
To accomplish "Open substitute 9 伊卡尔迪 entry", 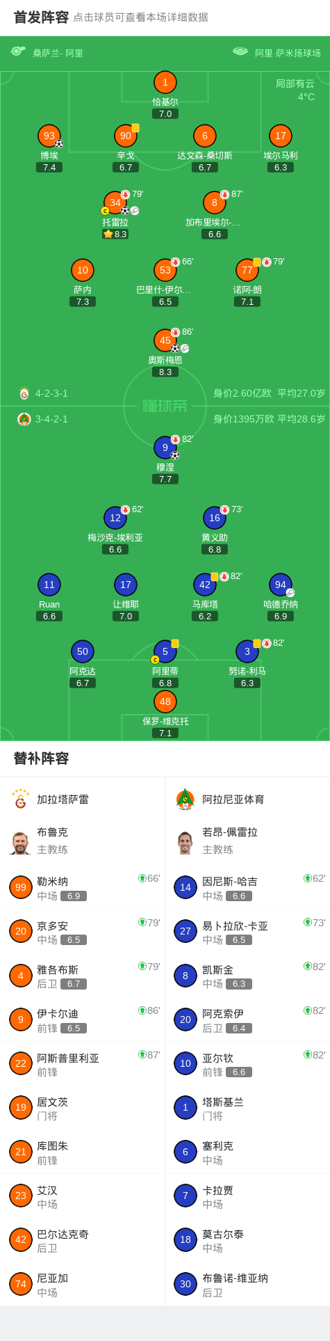I will tap(83, 1019).
